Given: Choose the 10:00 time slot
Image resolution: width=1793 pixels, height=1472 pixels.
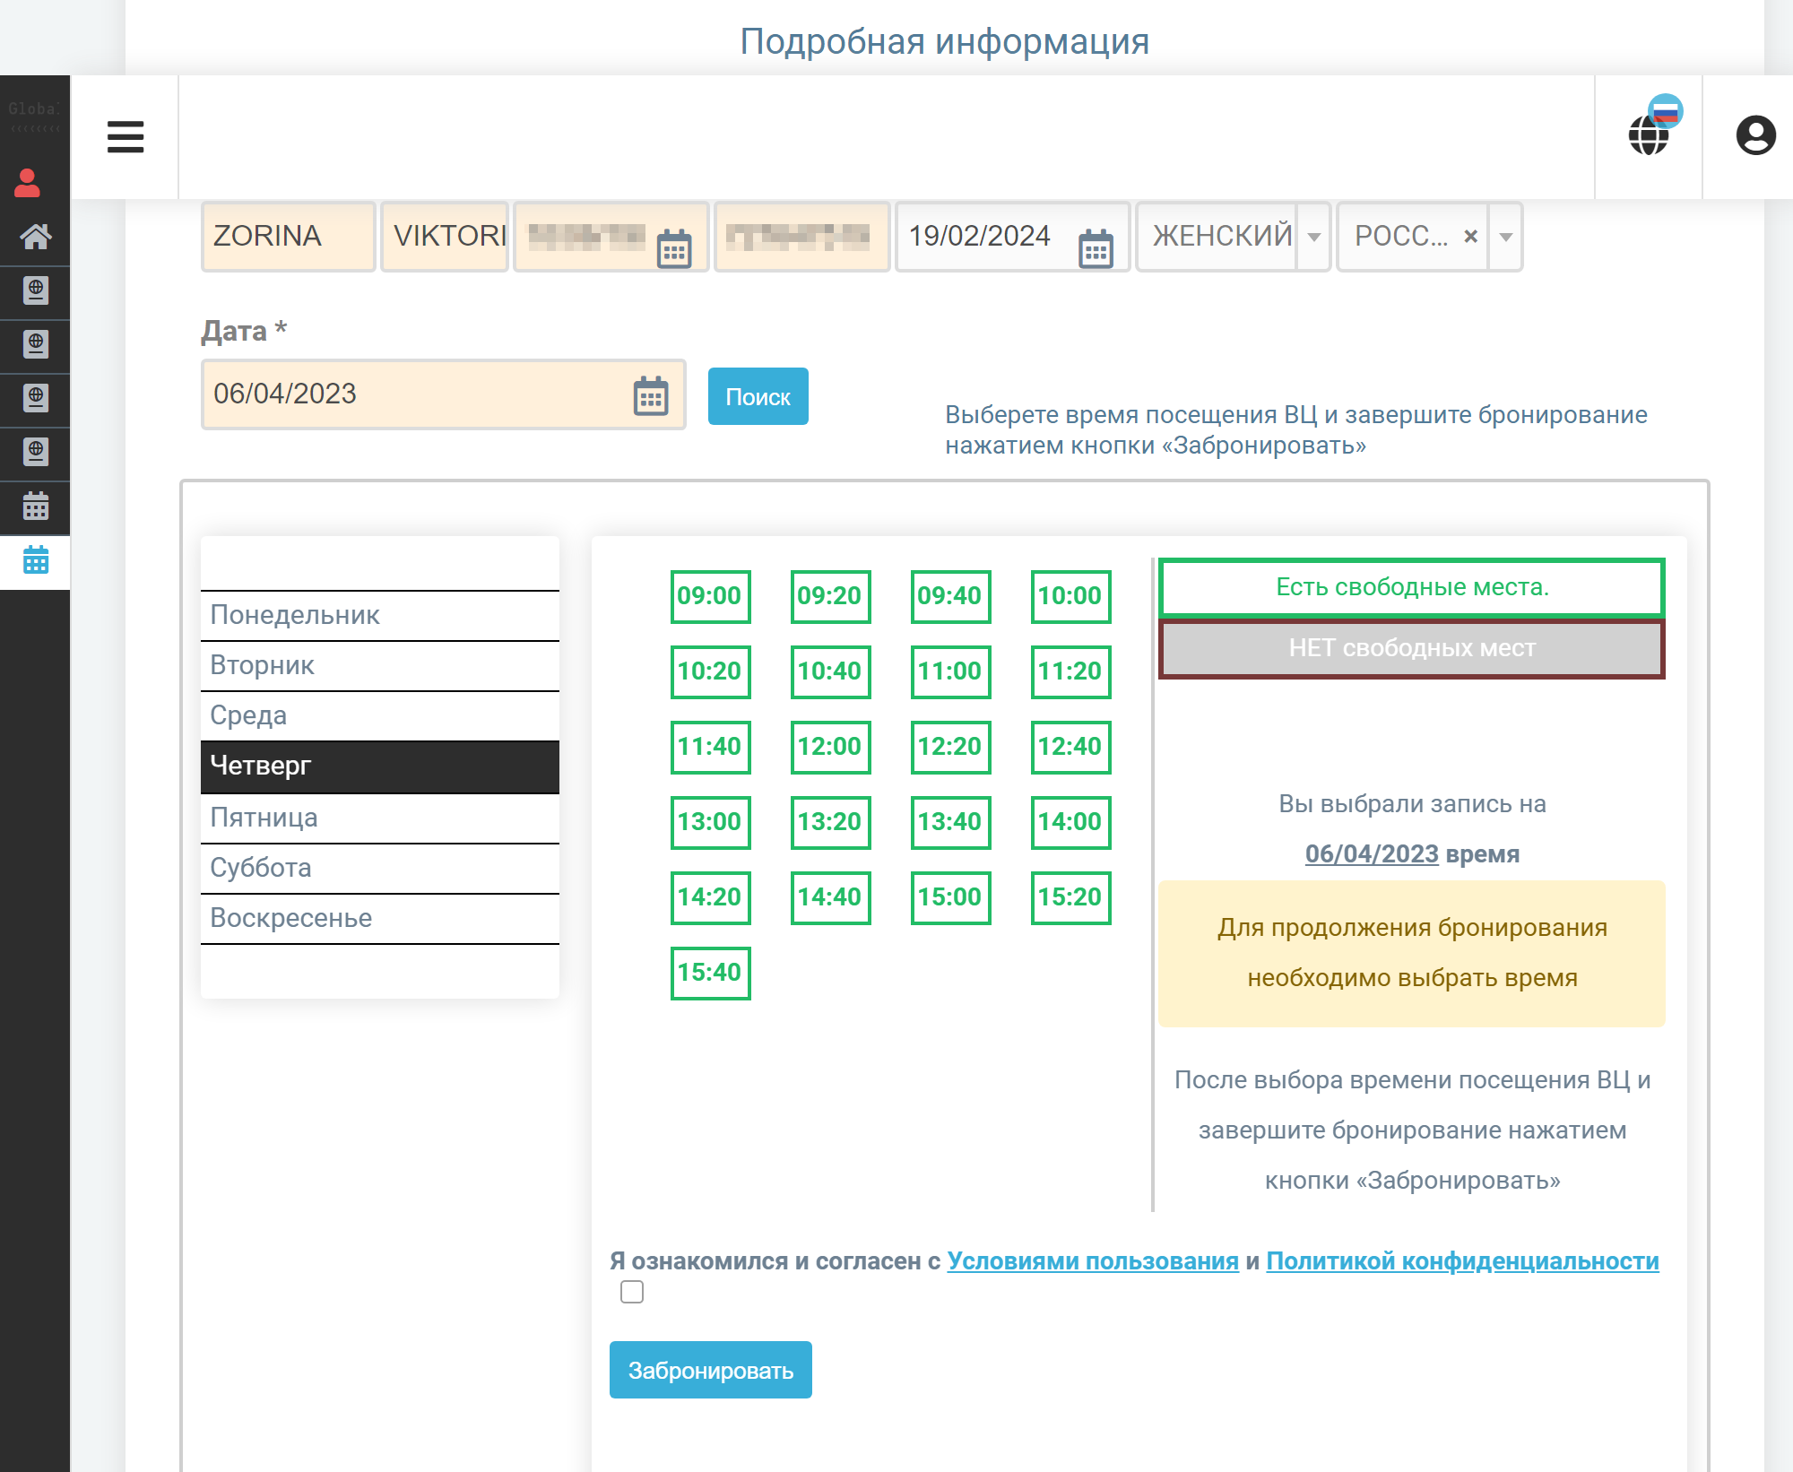Looking at the screenshot, I should pyautogui.click(x=1070, y=596).
